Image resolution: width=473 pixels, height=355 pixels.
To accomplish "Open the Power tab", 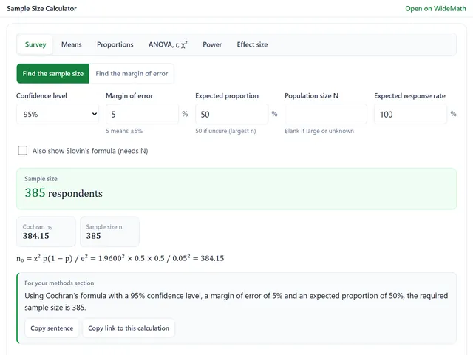I will click(x=212, y=44).
